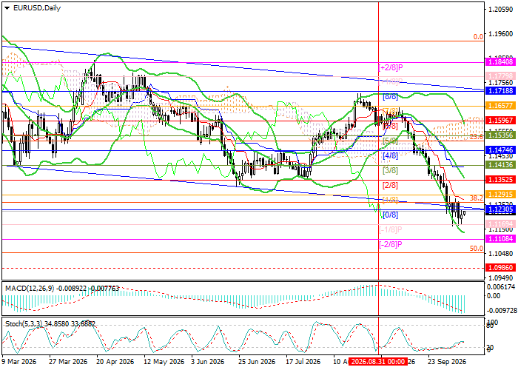Select the 2026.08.31 00:00 date marker
The height and width of the screenshot is (370, 518).
point(378,362)
